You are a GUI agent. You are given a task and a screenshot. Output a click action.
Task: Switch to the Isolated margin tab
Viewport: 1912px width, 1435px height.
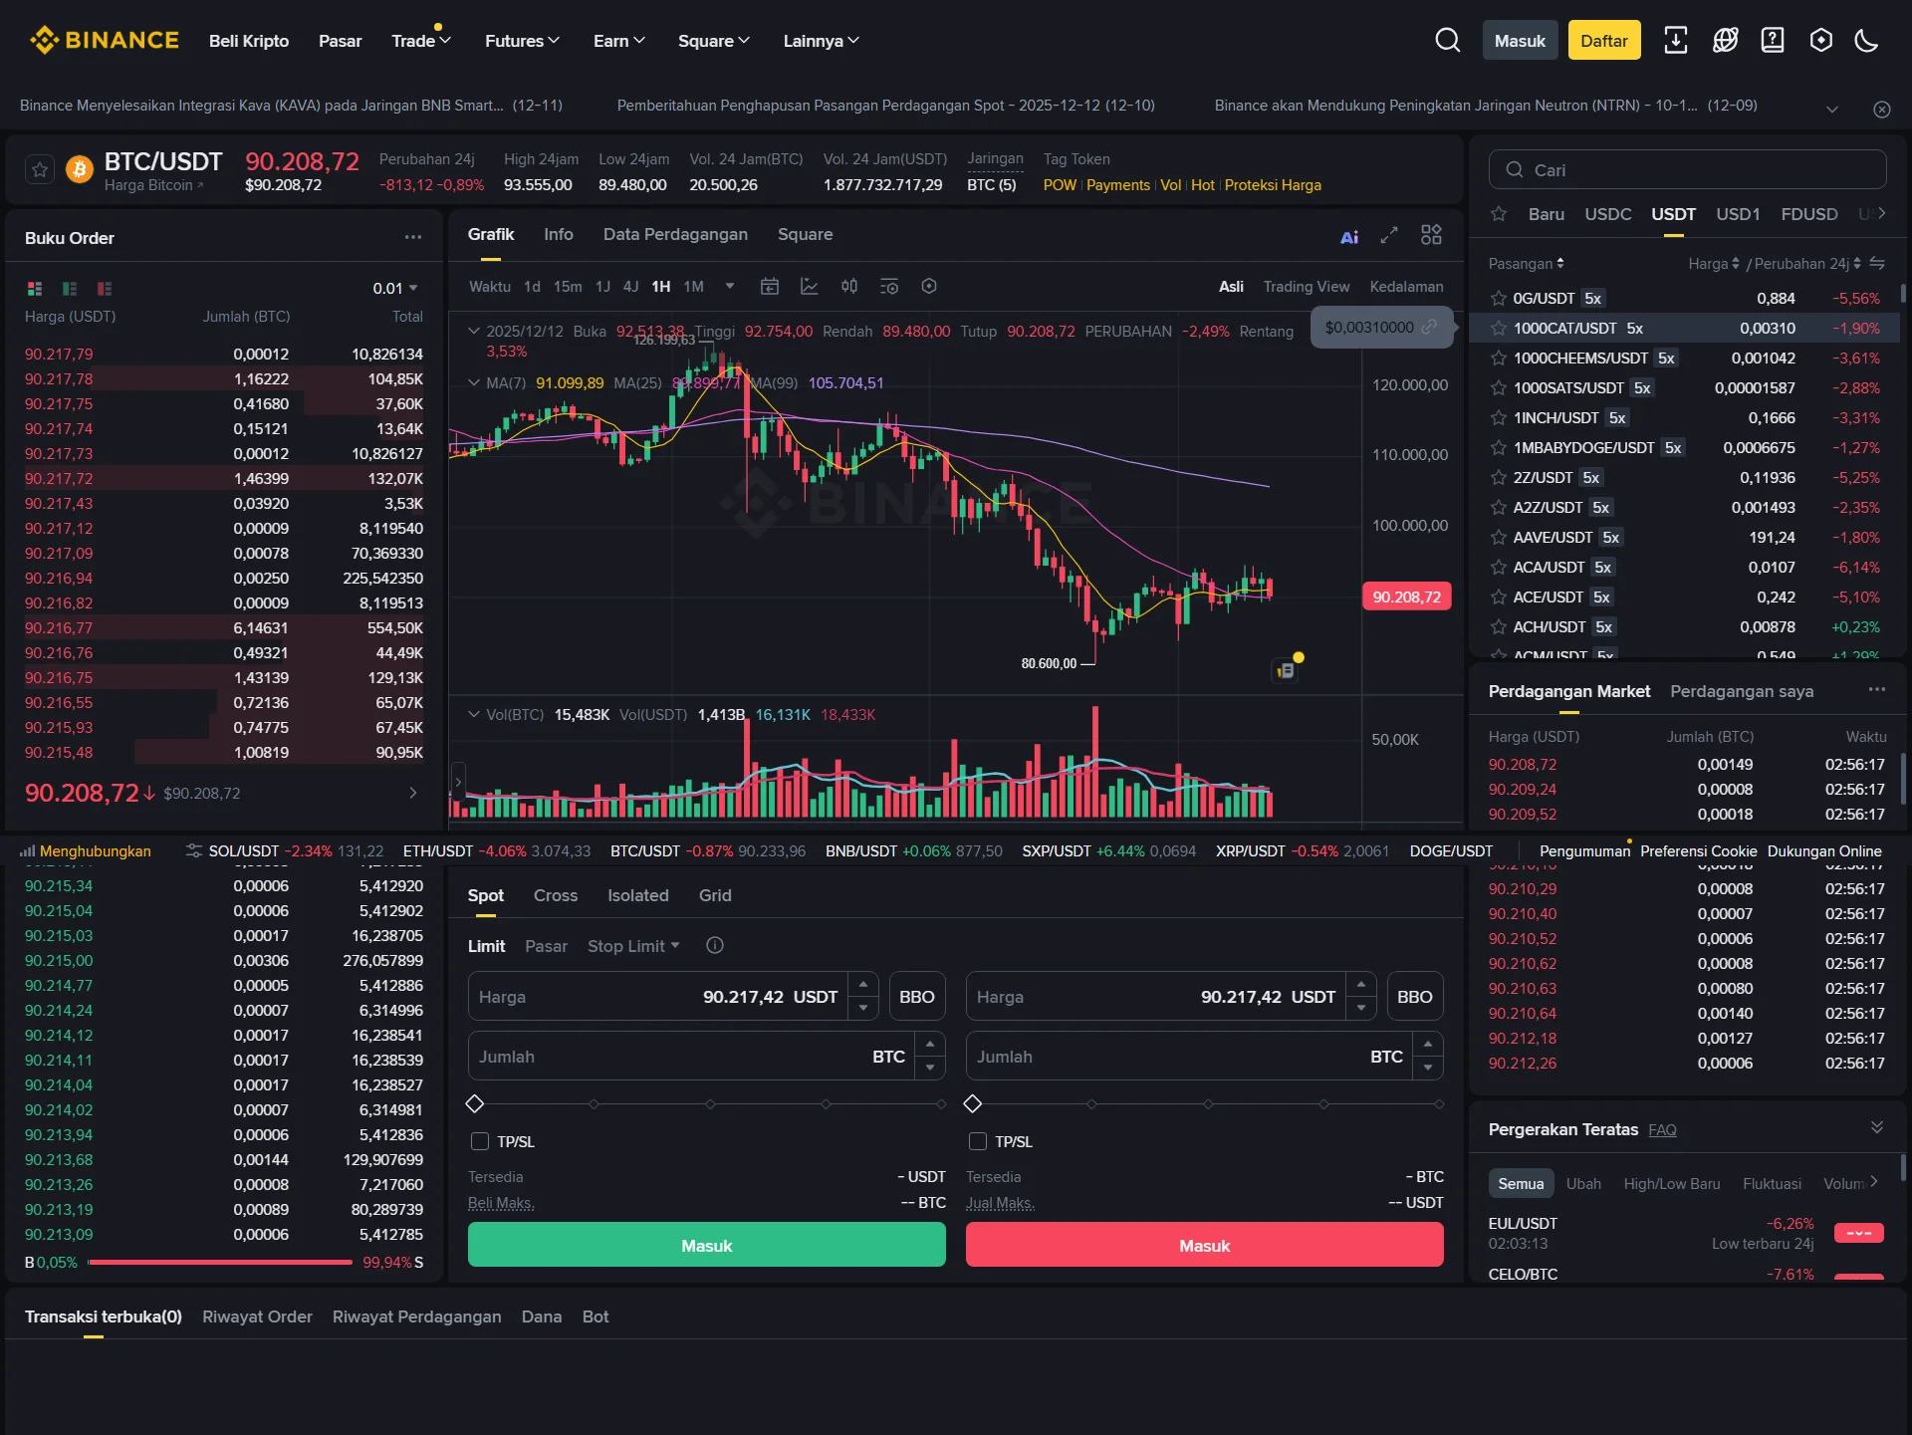coord(637,895)
